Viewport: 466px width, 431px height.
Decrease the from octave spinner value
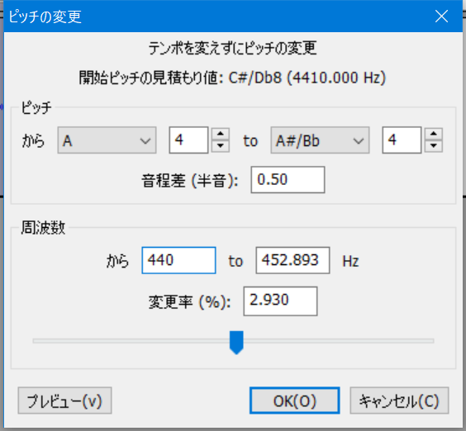coord(221,146)
